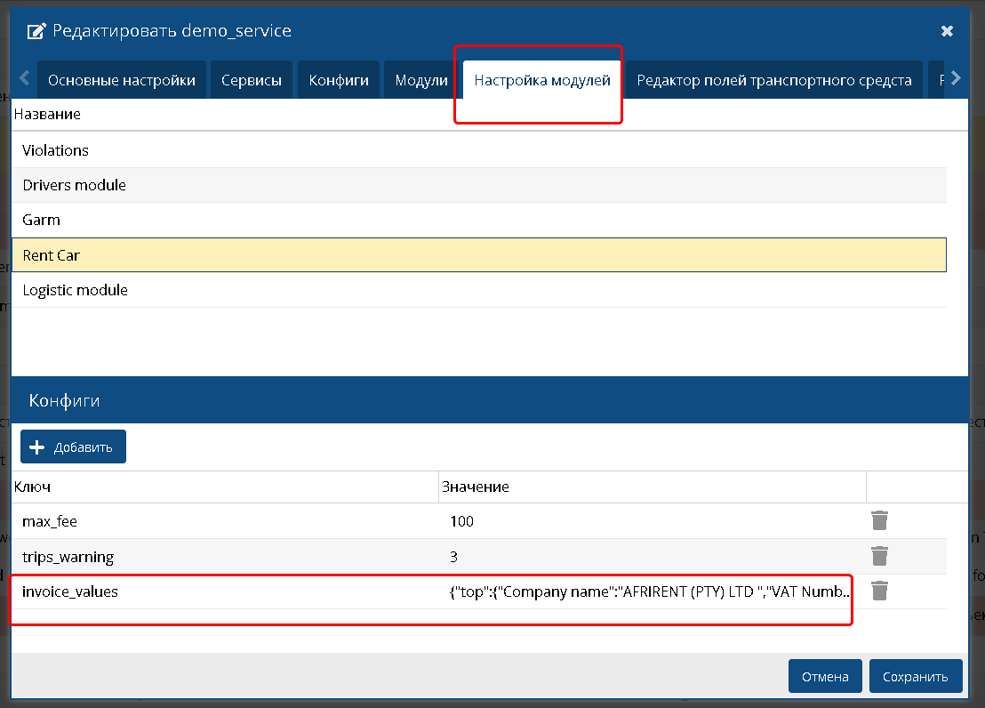Go to the Конфиги tab
The height and width of the screenshot is (708, 985).
point(339,80)
